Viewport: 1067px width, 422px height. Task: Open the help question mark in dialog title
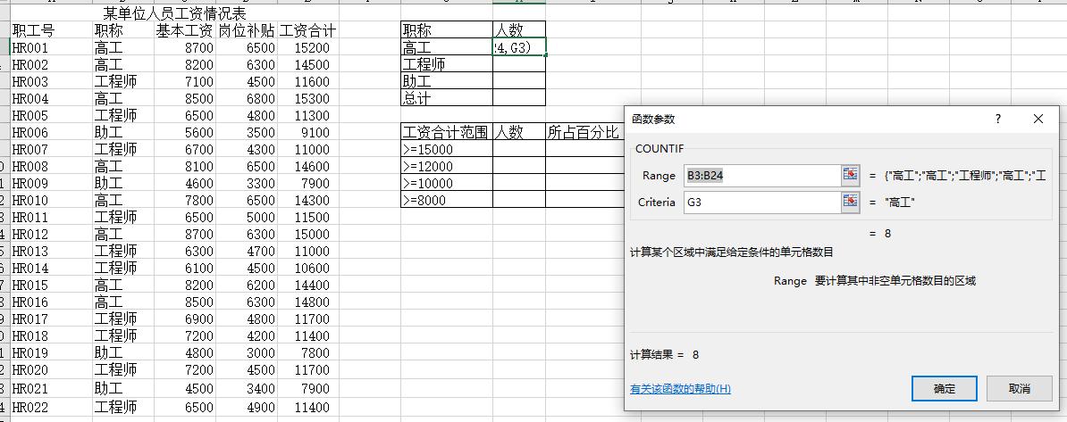pyautogui.click(x=997, y=119)
